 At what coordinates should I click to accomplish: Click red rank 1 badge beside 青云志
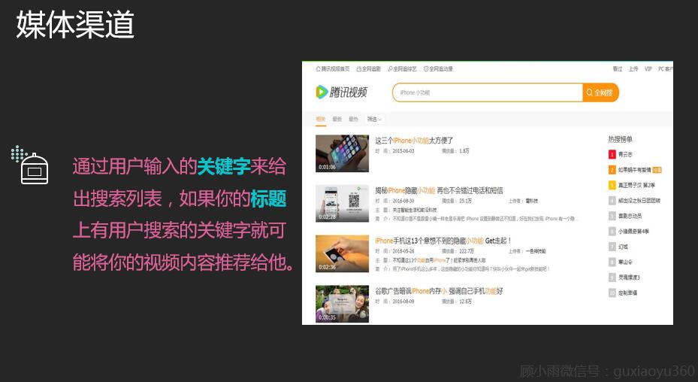point(612,154)
